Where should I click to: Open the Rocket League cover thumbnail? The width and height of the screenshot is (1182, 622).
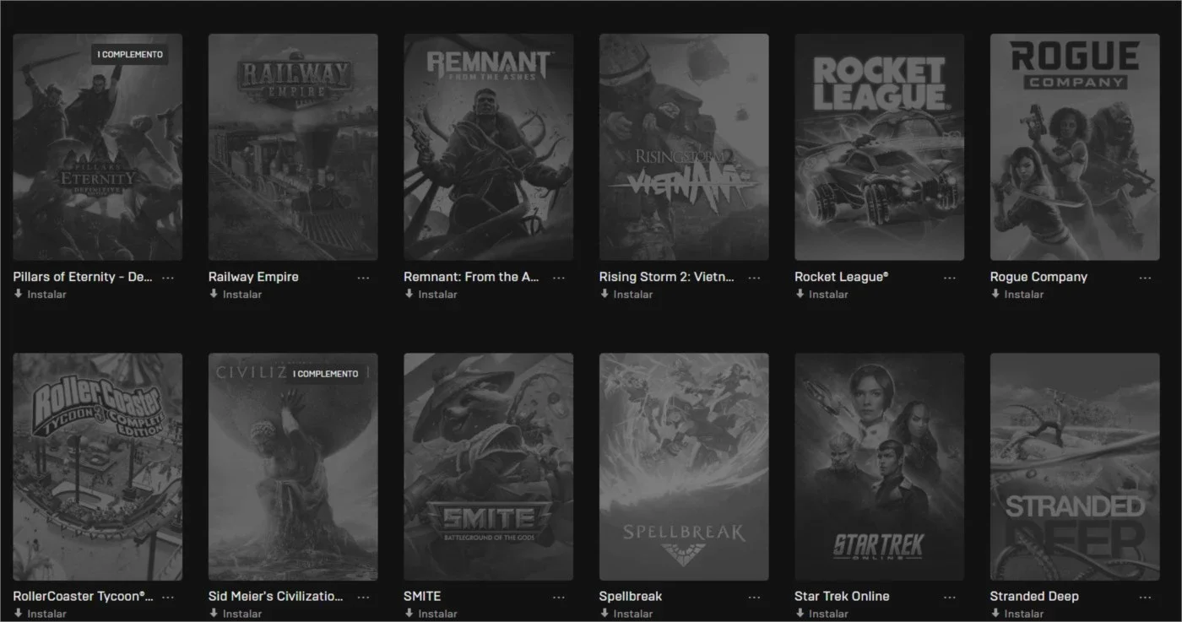[880, 147]
